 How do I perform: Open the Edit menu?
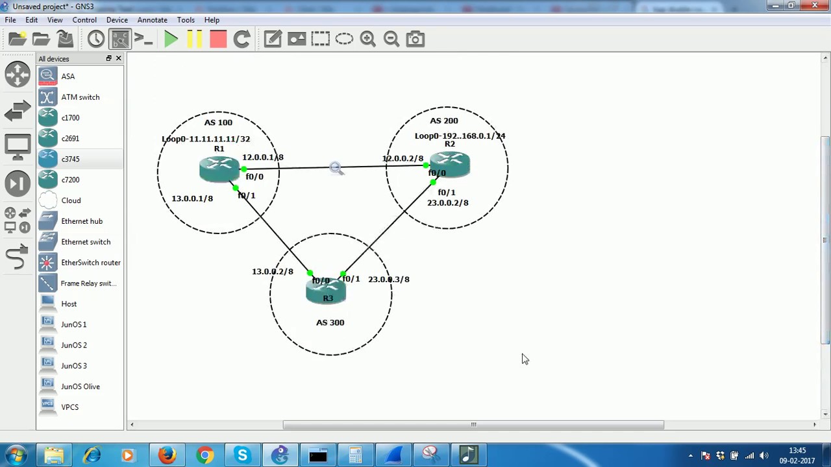click(x=31, y=20)
